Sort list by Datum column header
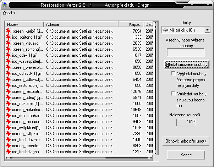The width and height of the screenshot is (214, 167). coord(148,24)
